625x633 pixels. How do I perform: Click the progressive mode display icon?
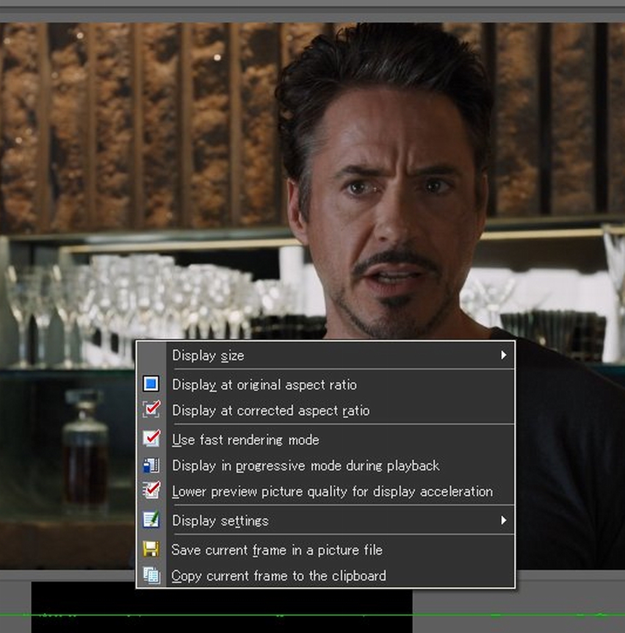point(151,466)
